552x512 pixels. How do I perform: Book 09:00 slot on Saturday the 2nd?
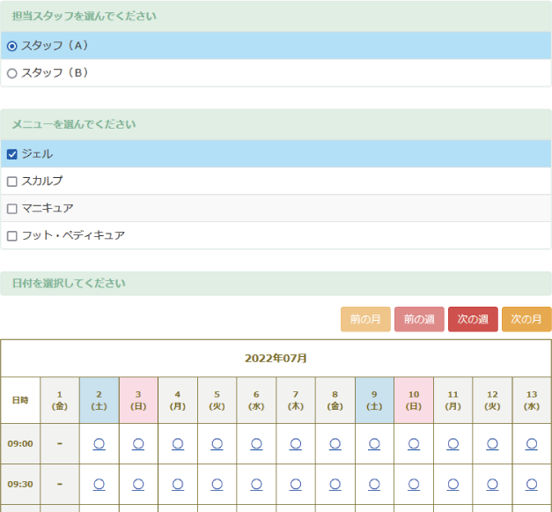tap(99, 444)
